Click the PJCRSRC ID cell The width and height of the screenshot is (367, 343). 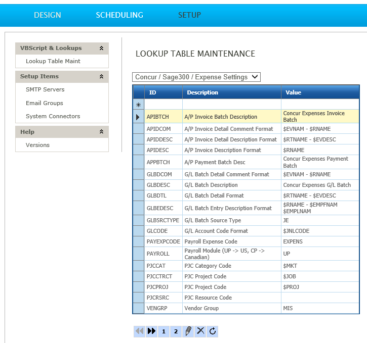pyautogui.click(x=164, y=298)
